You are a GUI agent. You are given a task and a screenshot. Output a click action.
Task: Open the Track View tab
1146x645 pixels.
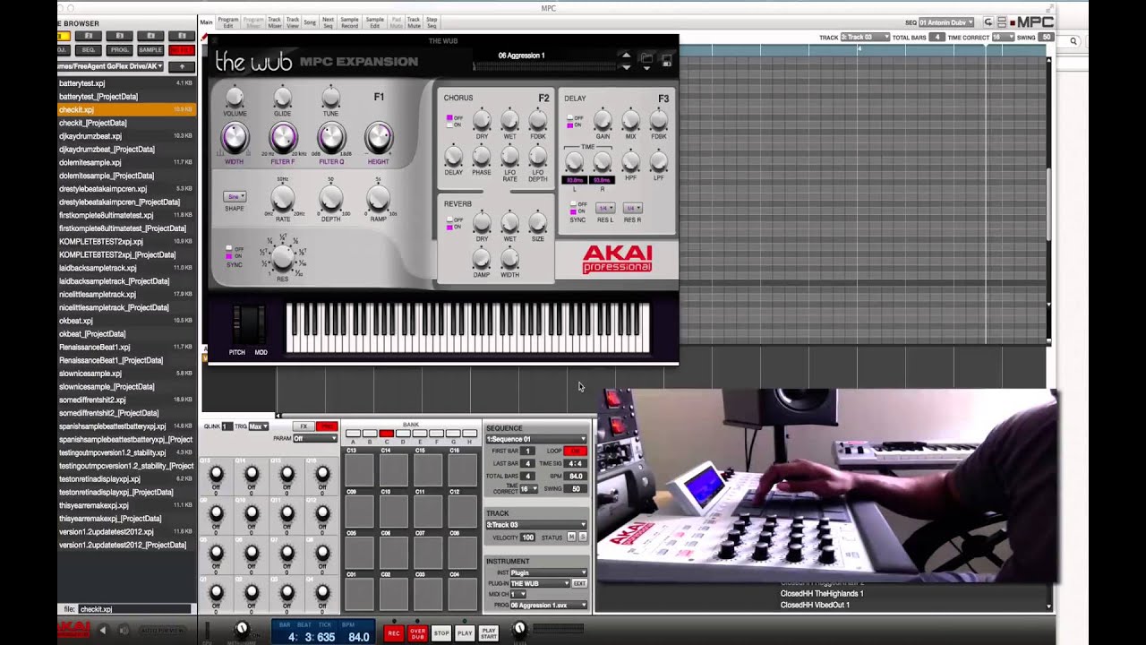click(x=292, y=22)
